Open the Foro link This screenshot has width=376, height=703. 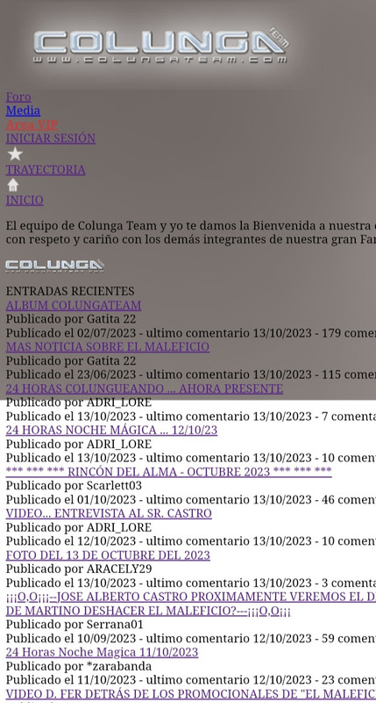(x=18, y=97)
